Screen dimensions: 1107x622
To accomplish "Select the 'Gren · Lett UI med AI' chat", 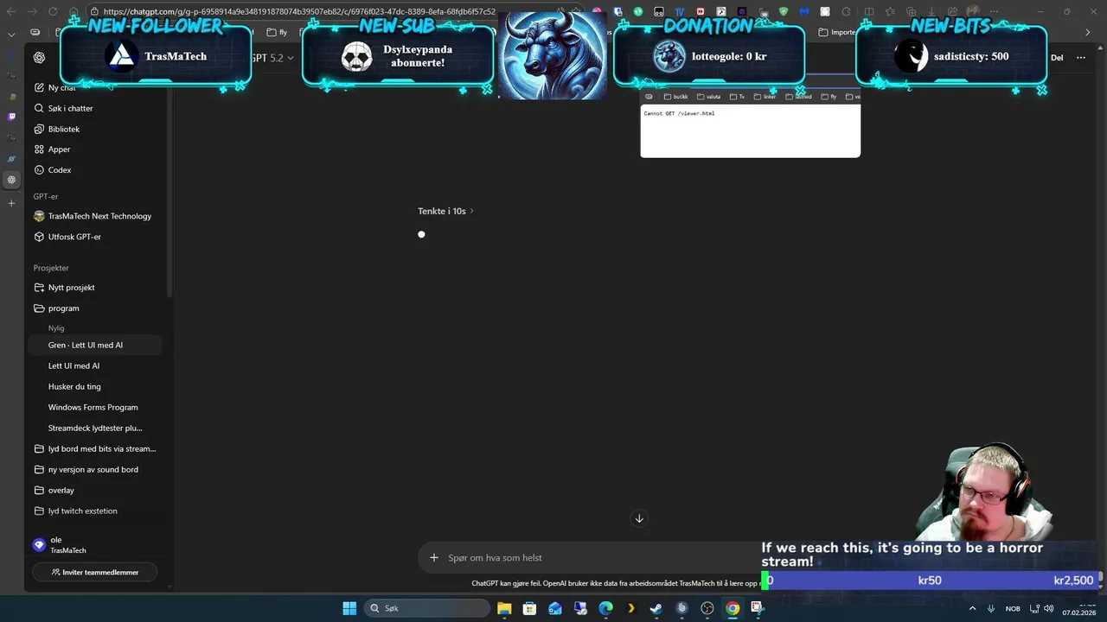I will [x=93, y=345].
